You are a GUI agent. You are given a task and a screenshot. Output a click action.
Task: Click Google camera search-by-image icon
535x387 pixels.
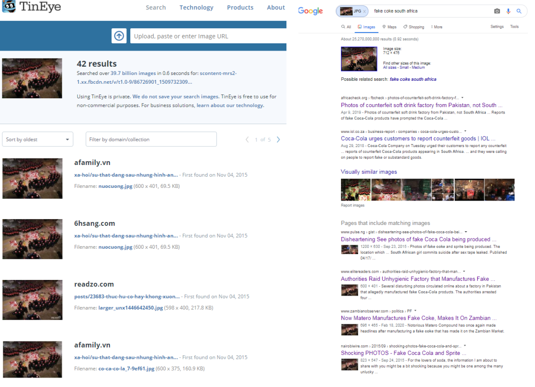497,11
